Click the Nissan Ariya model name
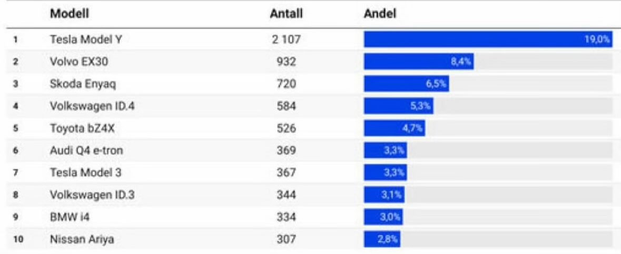 pyautogui.click(x=82, y=239)
